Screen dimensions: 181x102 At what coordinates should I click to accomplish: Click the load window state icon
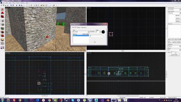[11, 5]
